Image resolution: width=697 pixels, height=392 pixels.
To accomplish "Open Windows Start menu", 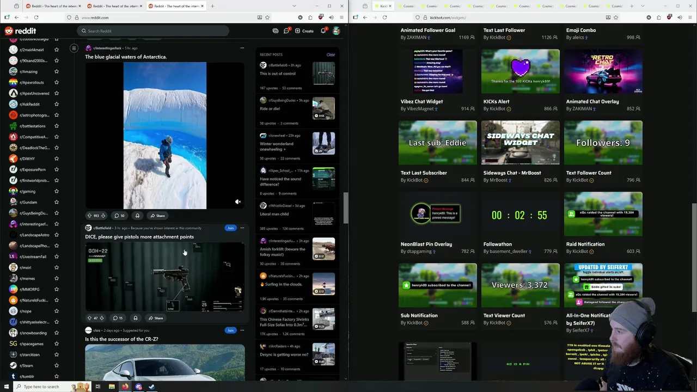I will coord(7,387).
